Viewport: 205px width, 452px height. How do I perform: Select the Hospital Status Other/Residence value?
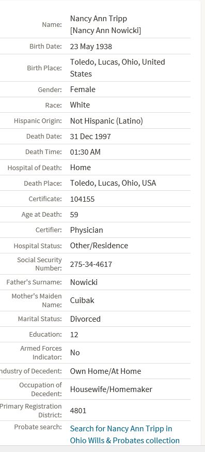coord(99,246)
